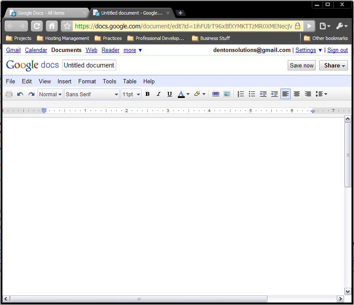
Task: Expand the 11pt font size dropdown
Action: click(131, 94)
